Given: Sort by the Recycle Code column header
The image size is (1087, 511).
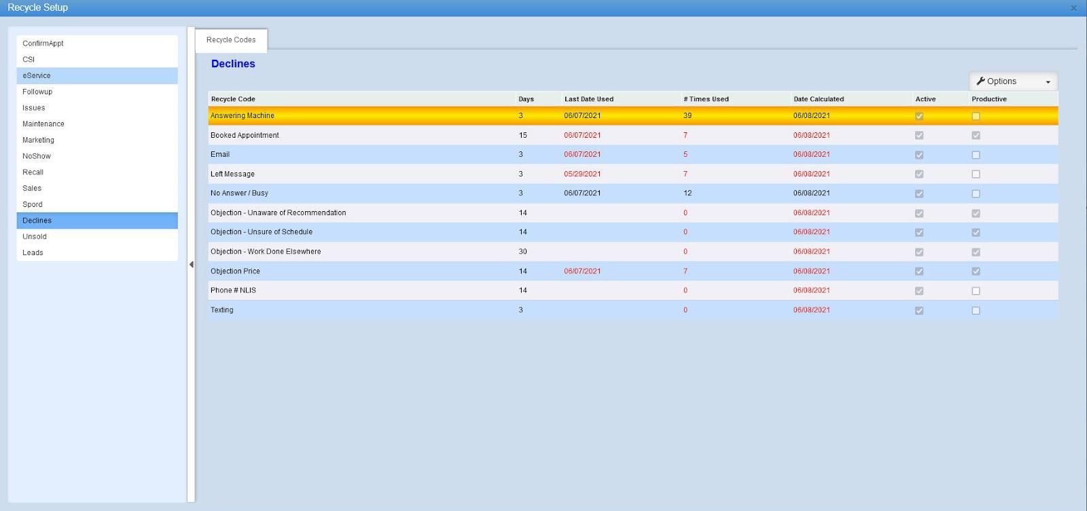Looking at the screenshot, I should click(x=233, y=99).
